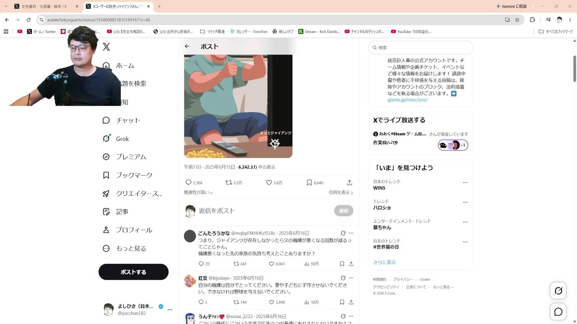Ask Grok about 紅菜's comment

point(343,278)
